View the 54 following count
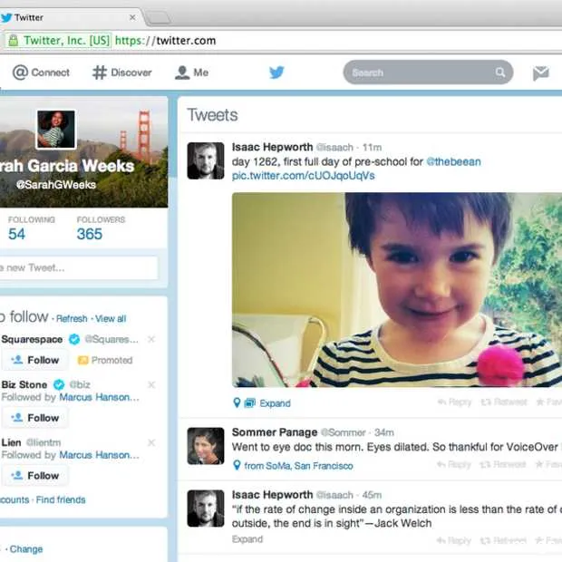Image resolution: width=562 pixels, height=562 pixels. tap(16, 234)
